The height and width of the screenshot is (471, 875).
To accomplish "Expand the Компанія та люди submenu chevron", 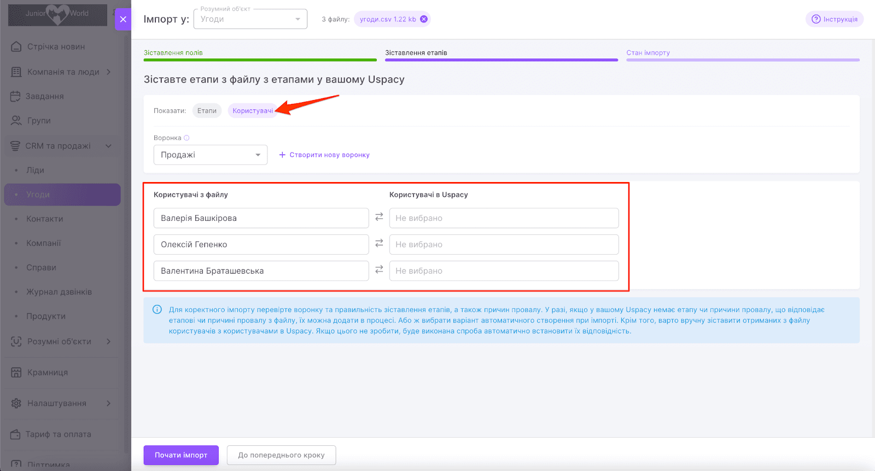I will click(109, 72).
